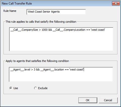Viewport: 121px width, 107px height.
Task: Place cursor on the 1000 value
Action: 45,30
